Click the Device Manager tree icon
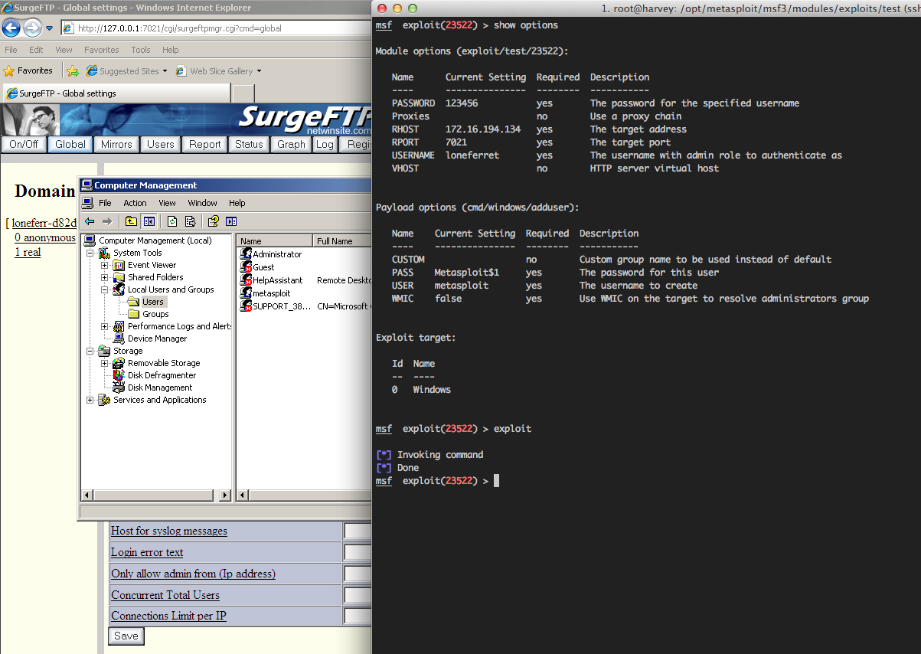Screen dimensions: 921x654 coord(119,338)
